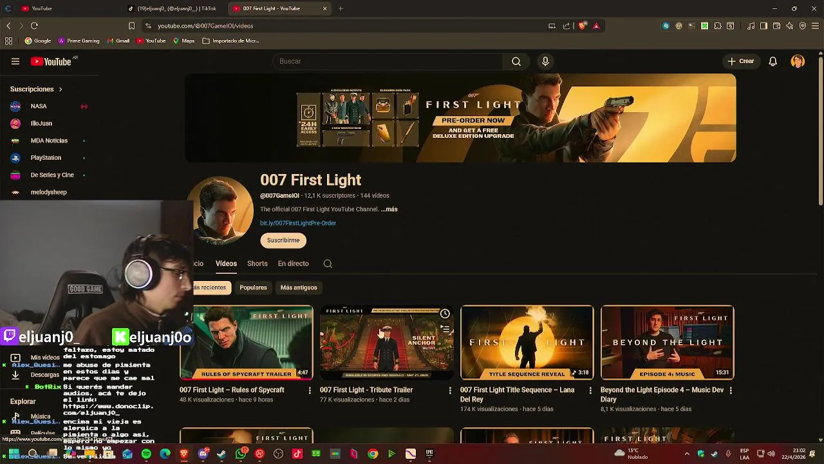Click the YouTube logo home link
824x464 pixels.
click(51, 62)
